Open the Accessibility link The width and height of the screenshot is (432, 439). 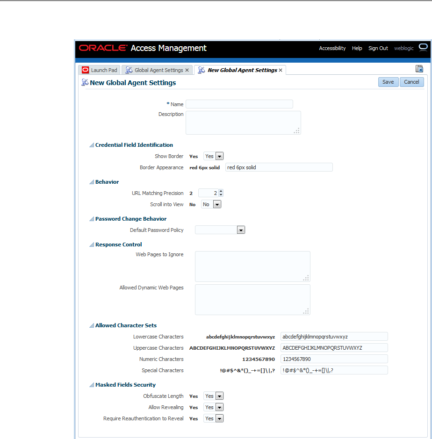tap(332, 48)
